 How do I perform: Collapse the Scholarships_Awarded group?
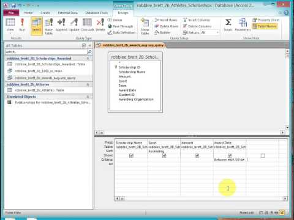point(88,59)
